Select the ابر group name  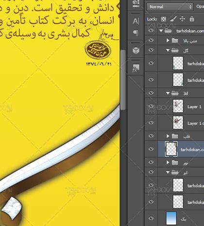[186, 173]
